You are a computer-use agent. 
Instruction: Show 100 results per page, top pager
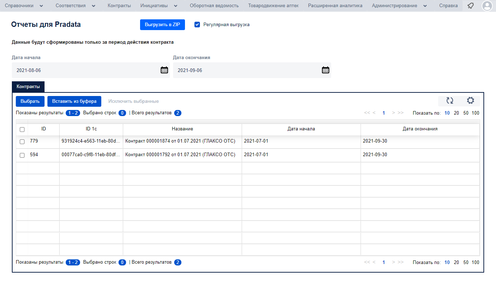tap(476, 113)
